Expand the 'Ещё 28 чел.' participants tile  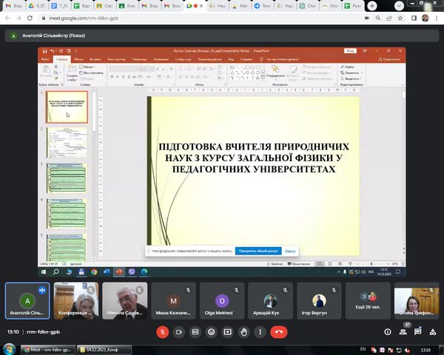click(x=369, y=302)
